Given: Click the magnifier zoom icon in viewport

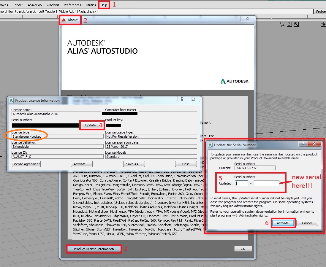Looking at the screenshot, I should tap(296, 24).
